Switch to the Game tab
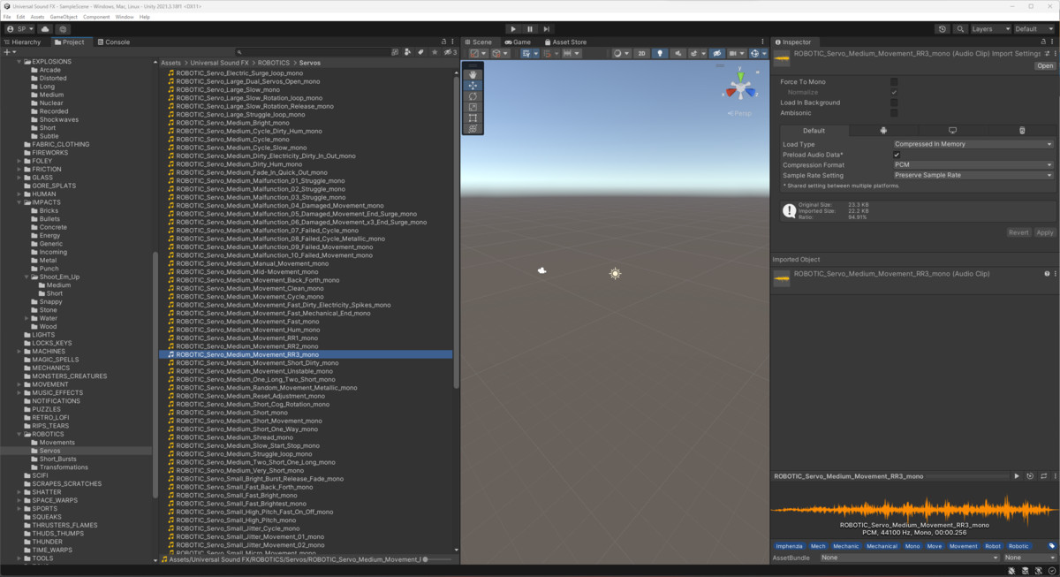This screenshot has width=1060, height=577. (x=518, y=42)
